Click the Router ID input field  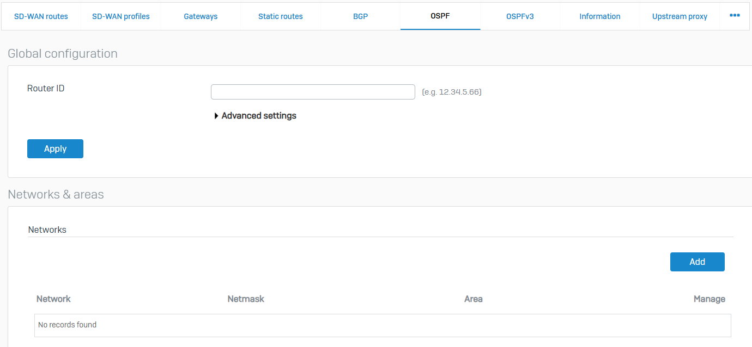coord(313,92)
